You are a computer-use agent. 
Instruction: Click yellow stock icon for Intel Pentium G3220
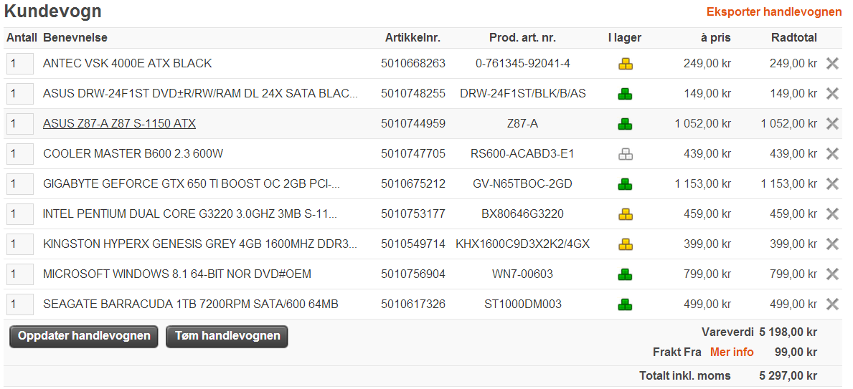point(625,215)
